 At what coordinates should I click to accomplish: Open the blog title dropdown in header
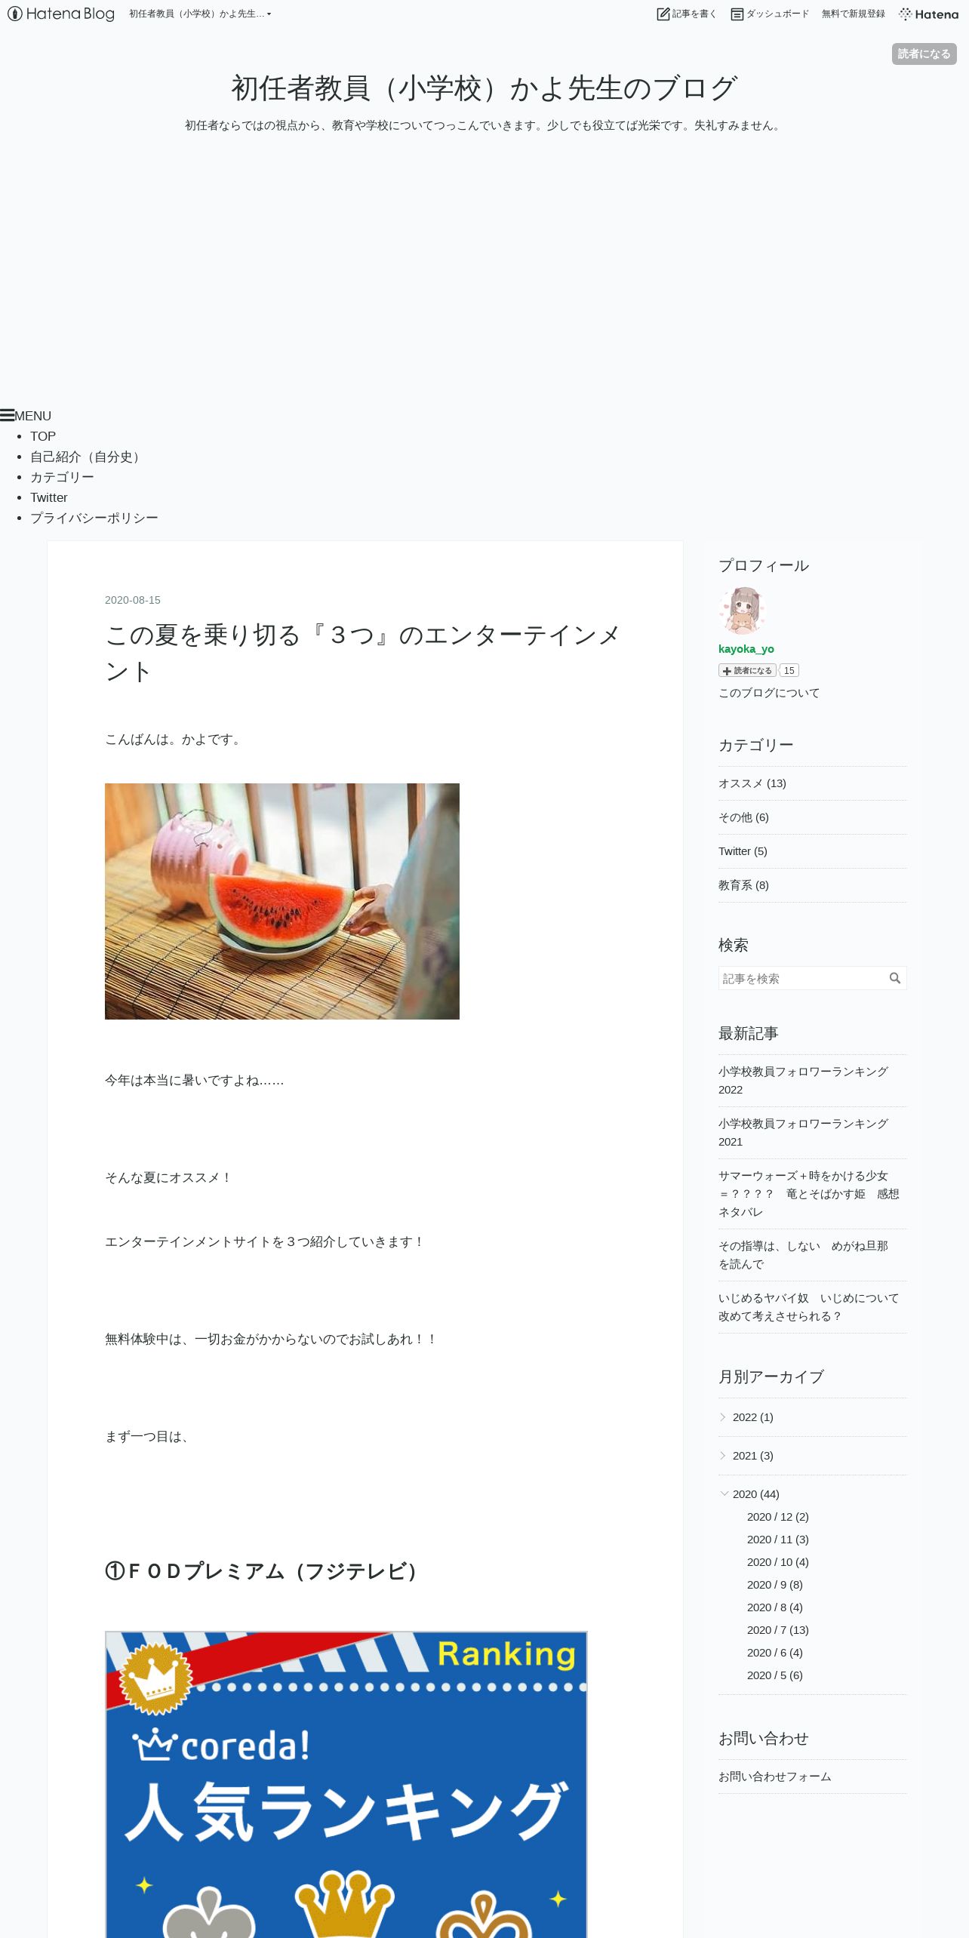coord(200,14)
